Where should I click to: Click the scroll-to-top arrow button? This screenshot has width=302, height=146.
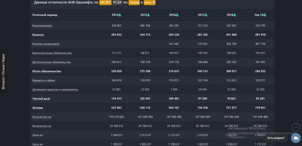[296, 128]
